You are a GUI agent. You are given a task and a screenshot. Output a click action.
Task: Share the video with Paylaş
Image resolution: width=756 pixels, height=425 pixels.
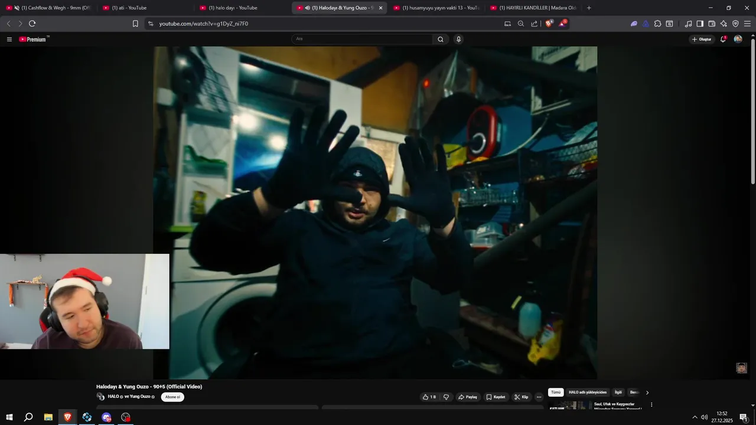click(x=468, y=397)
